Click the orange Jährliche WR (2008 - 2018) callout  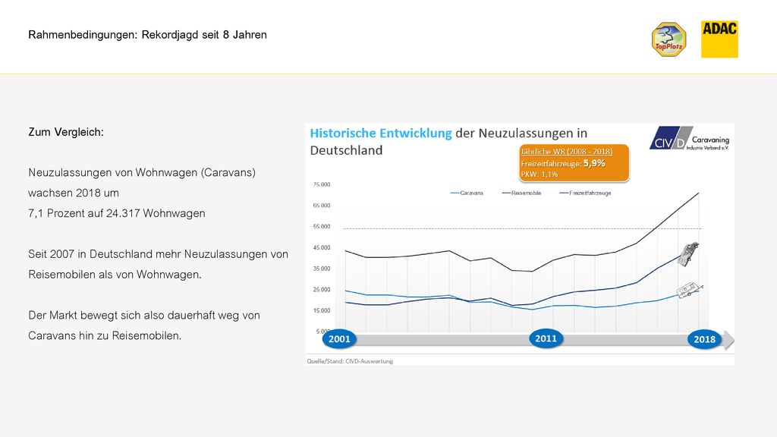click(574, 163)
